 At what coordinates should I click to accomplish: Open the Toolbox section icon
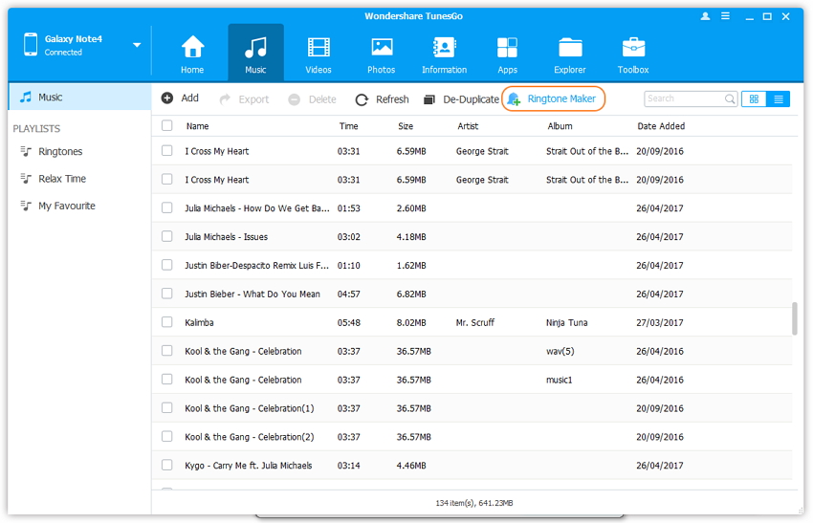coord(633,48)
